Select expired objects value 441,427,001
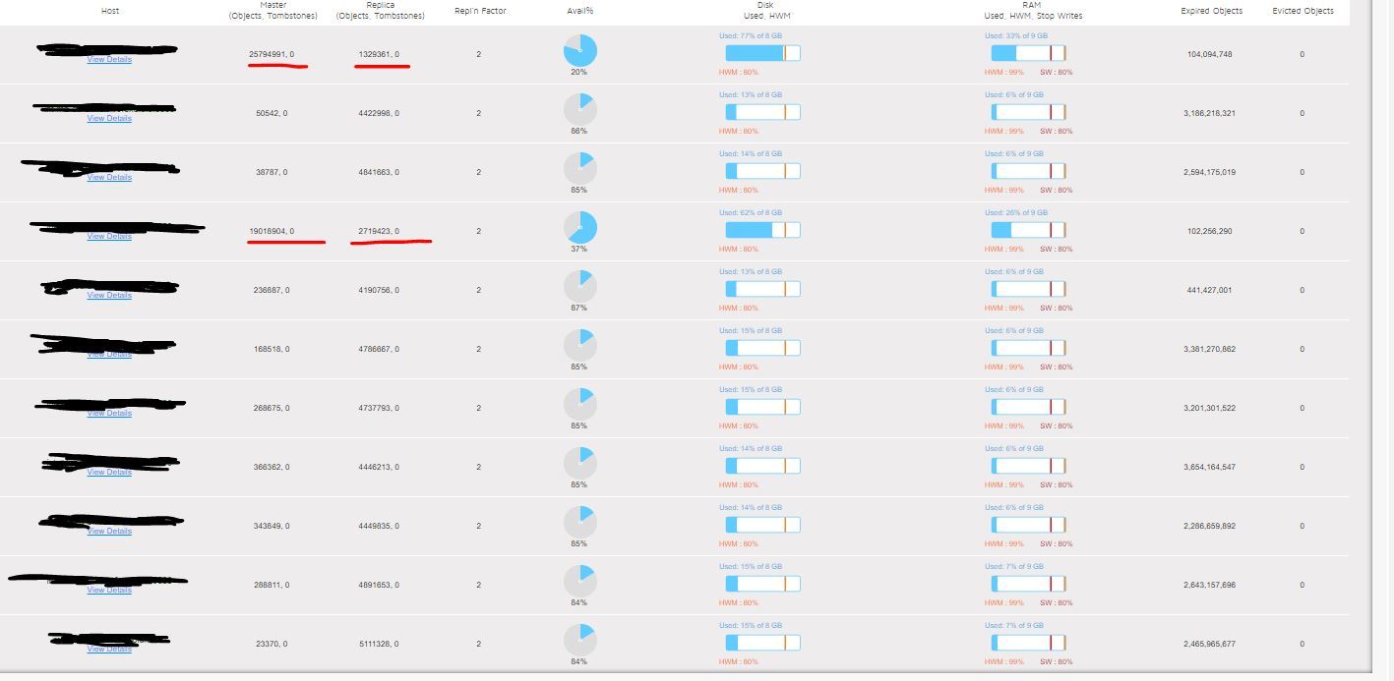 [1209, 290]
